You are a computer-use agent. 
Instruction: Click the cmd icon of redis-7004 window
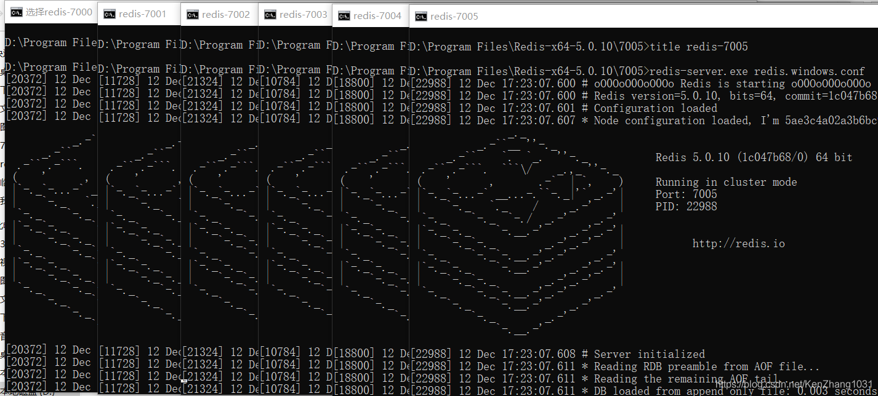pyautogui.click(x=344, y=15)
